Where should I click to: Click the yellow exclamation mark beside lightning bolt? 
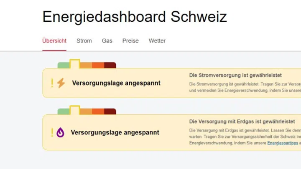pos(52,83)
